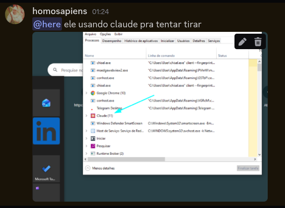Click the Runtime Broker process icon
The image size is (285, 208).
click(x=93, y=153)
